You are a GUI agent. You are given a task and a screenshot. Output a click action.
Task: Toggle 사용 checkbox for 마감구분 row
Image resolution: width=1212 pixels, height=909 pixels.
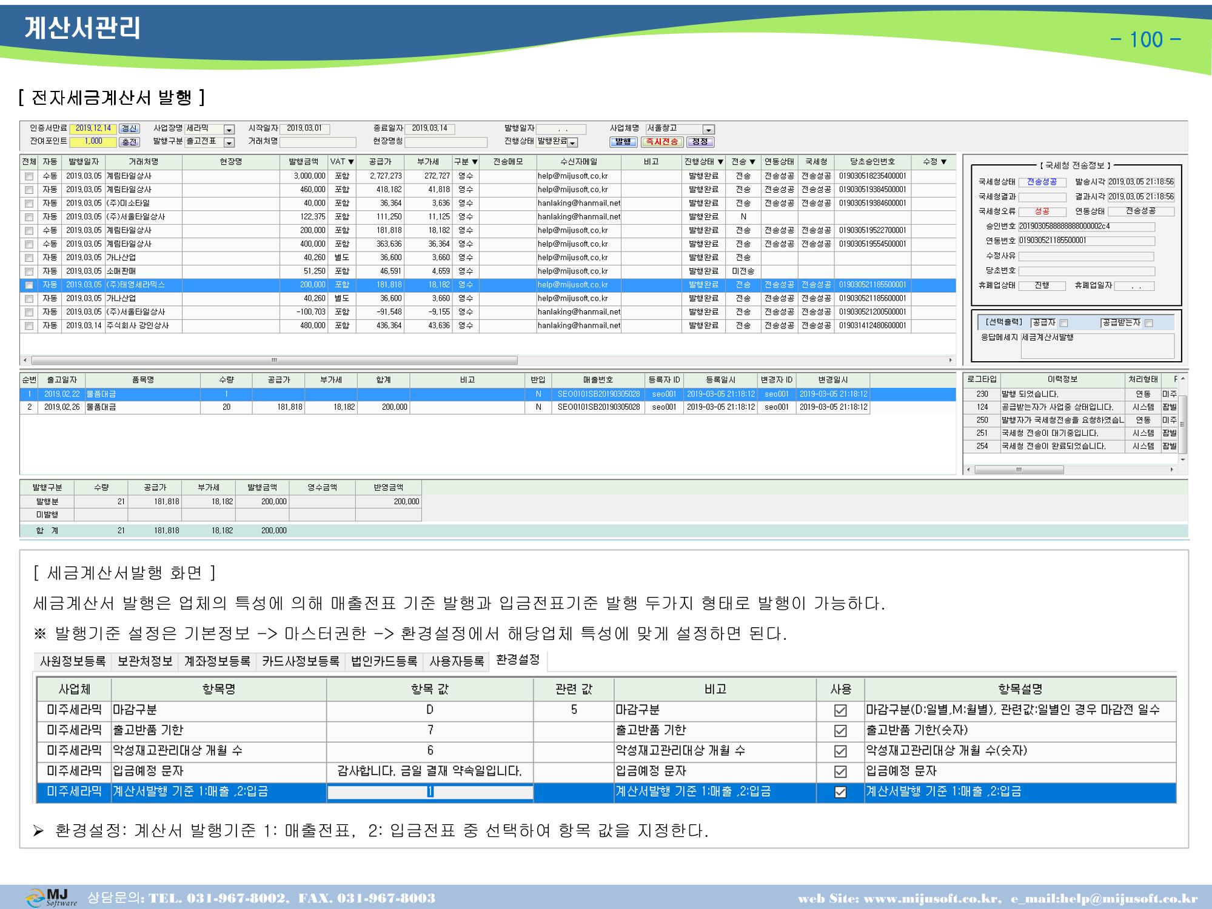coord(840,710)
